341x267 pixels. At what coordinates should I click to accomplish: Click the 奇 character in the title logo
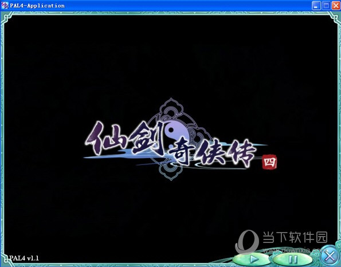179,152
